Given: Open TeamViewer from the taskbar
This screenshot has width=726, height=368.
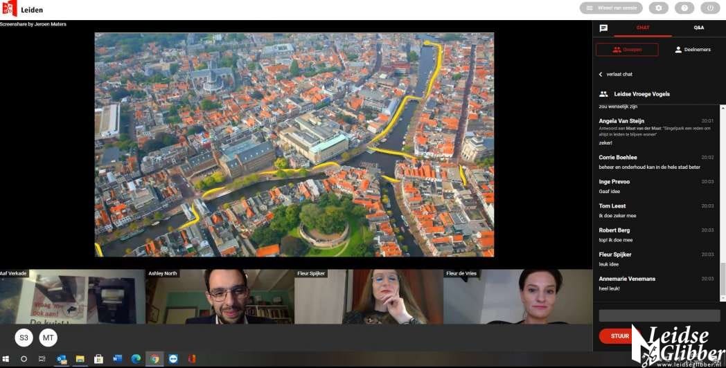Looking at the screenshot, I should (x=173, y=359).
